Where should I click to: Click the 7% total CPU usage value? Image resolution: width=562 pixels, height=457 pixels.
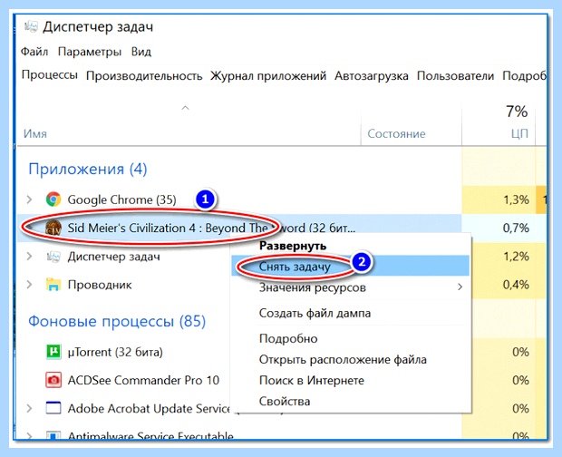[x=517, y=112]
